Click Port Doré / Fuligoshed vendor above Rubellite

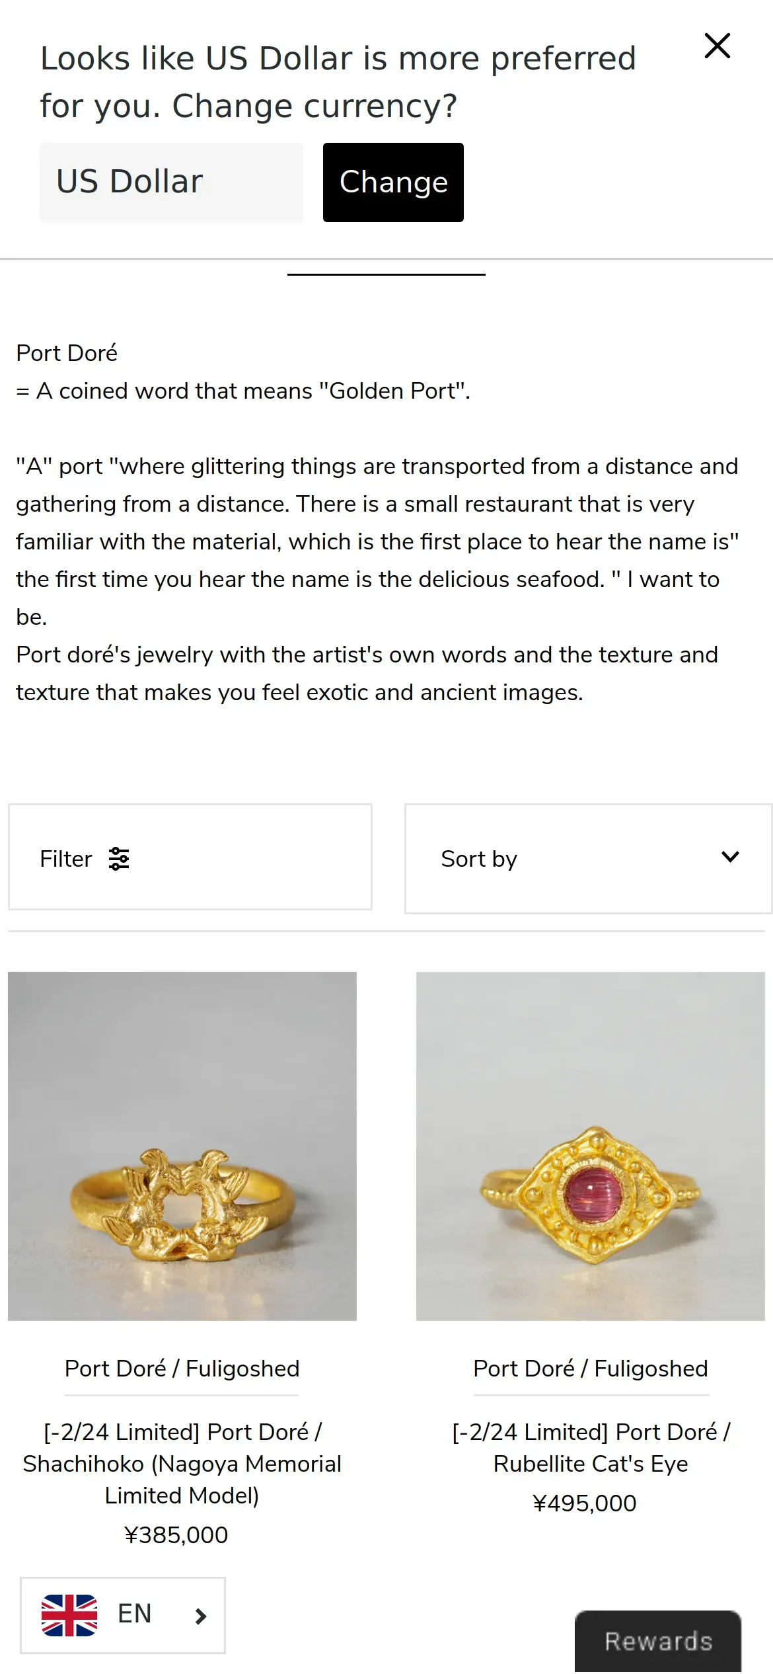[590, 1368]
